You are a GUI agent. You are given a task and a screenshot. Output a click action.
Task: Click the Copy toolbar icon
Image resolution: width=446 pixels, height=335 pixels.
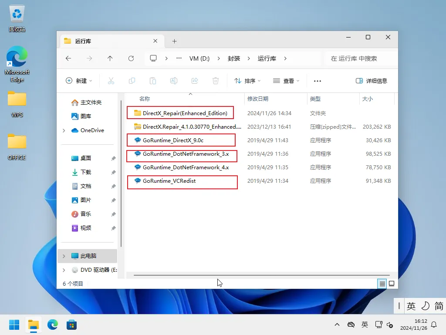click(132, 81)
